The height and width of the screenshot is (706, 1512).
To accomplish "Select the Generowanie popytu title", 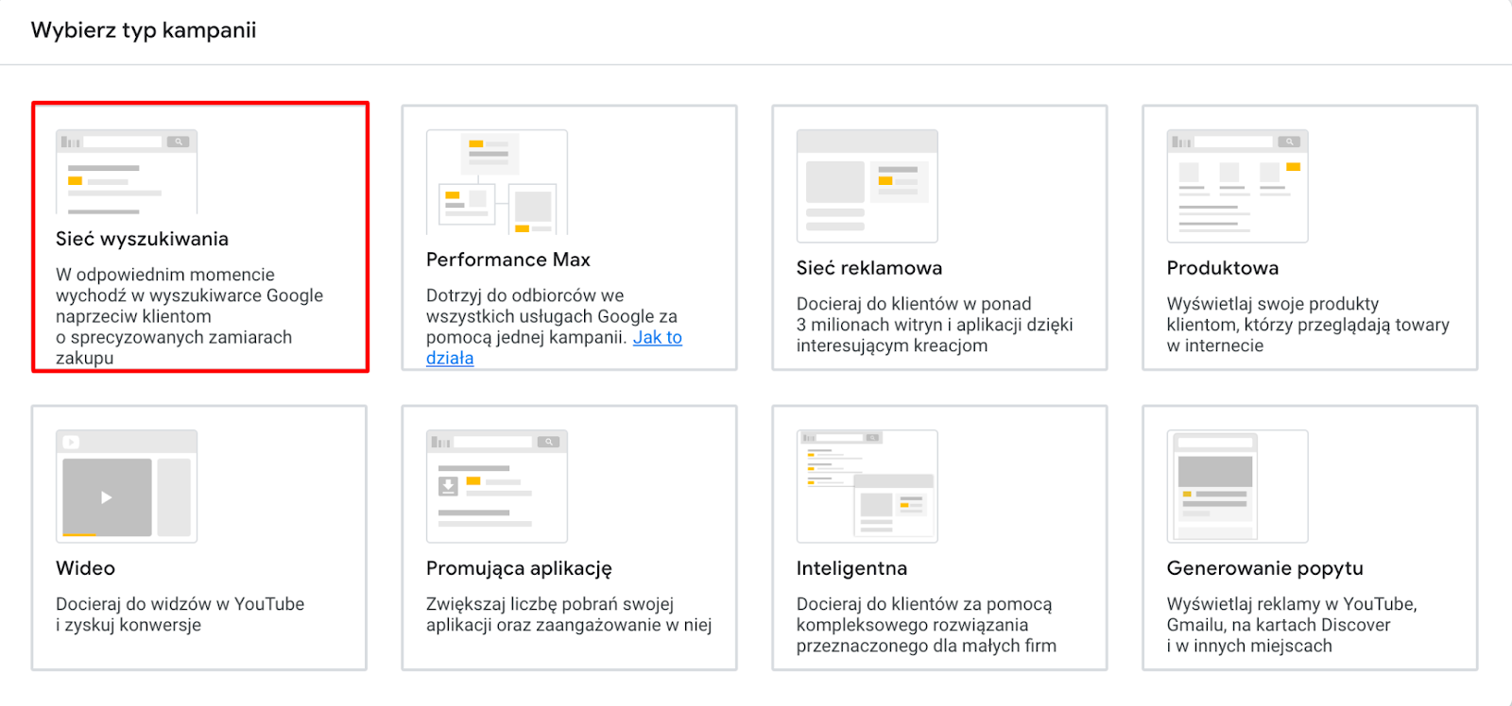I will click(x=1265, y=568).
